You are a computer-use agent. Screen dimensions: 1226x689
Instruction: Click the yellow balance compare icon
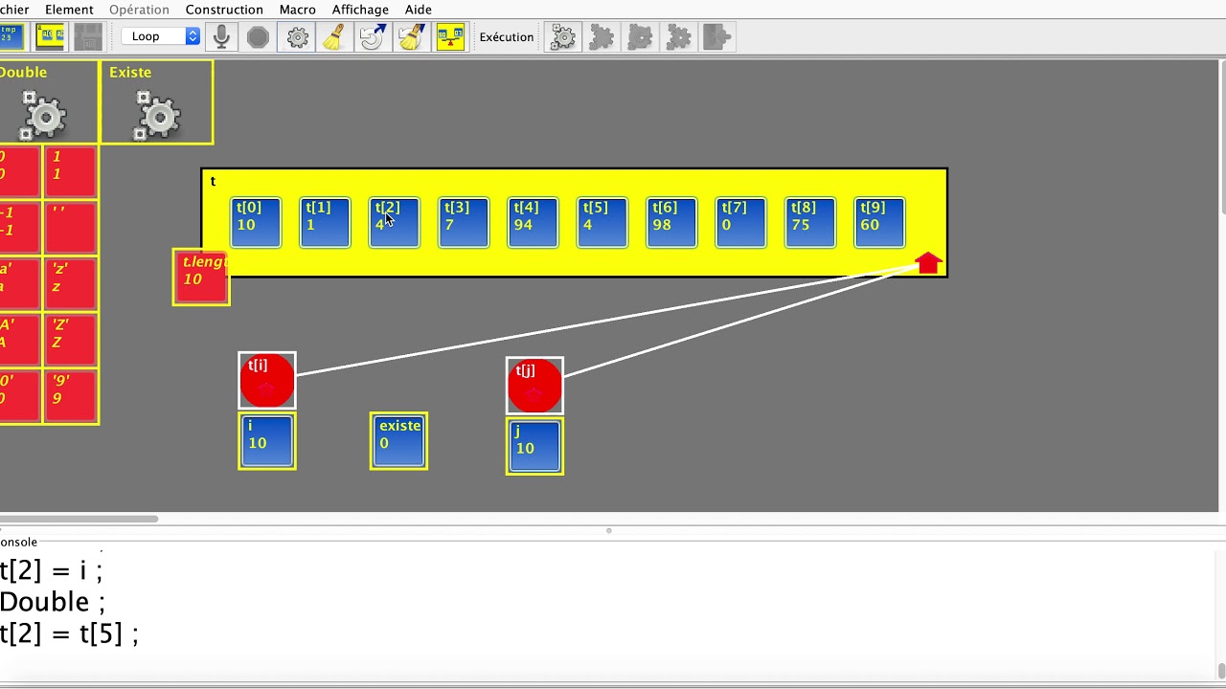click(450, 37)
